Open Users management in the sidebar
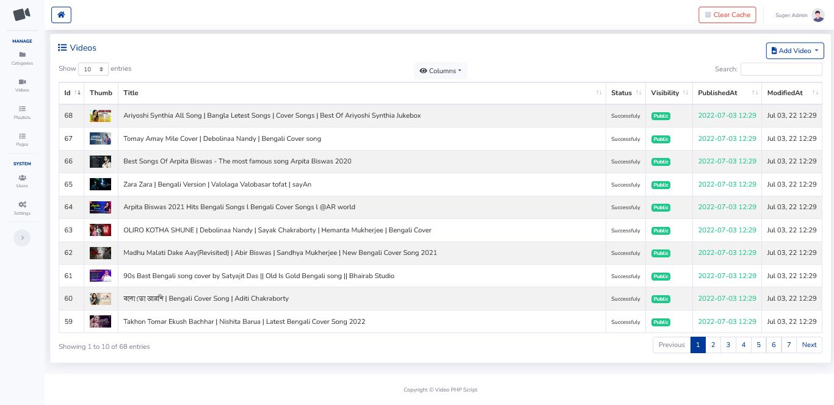834x405 pixels. pyautogui.click(x=22, y=181)
